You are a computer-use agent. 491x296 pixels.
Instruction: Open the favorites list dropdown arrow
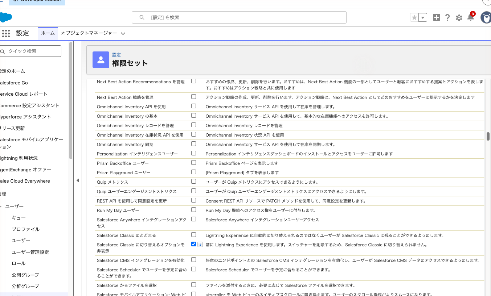click(x=423, y=17)
